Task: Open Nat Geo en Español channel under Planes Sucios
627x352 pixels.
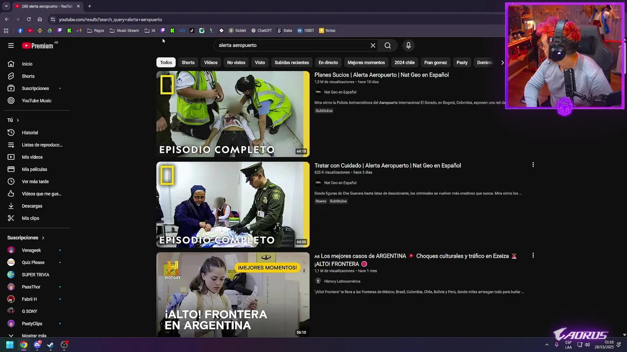Action: tap(340, 92)
